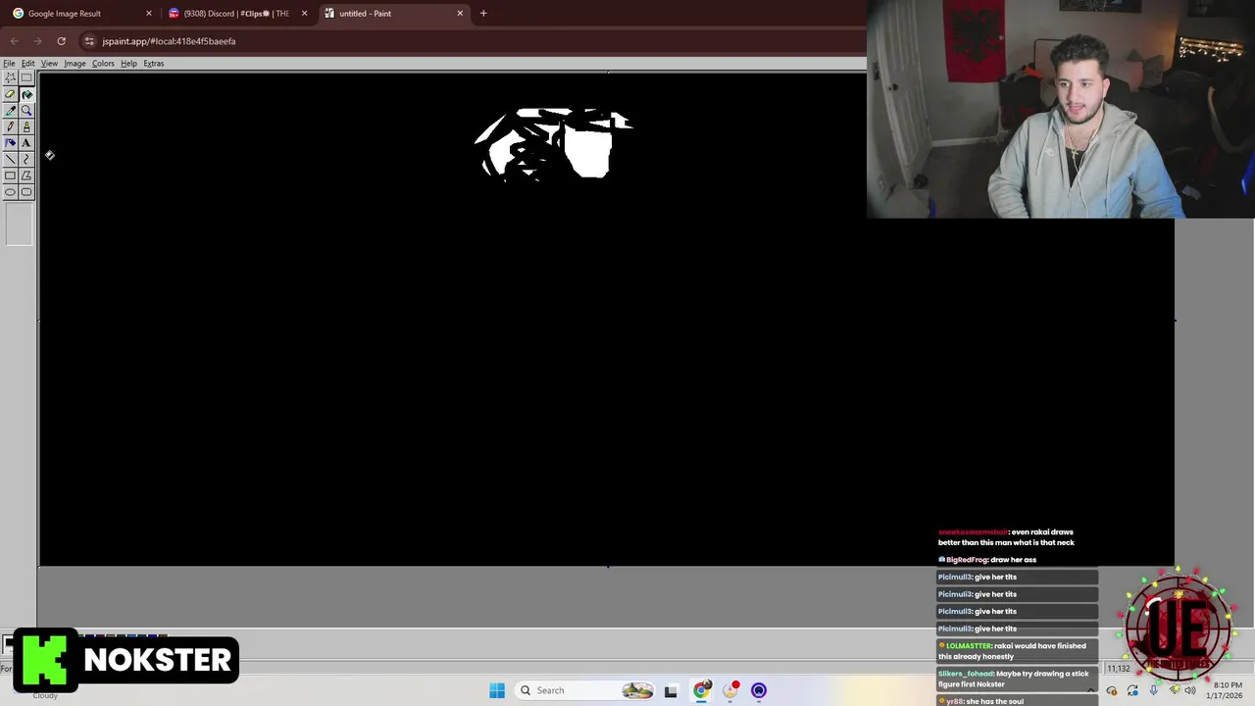Select the Rectangle shape tool
The height and width of the screenshot is (706, 1255).
pos(10,176)
